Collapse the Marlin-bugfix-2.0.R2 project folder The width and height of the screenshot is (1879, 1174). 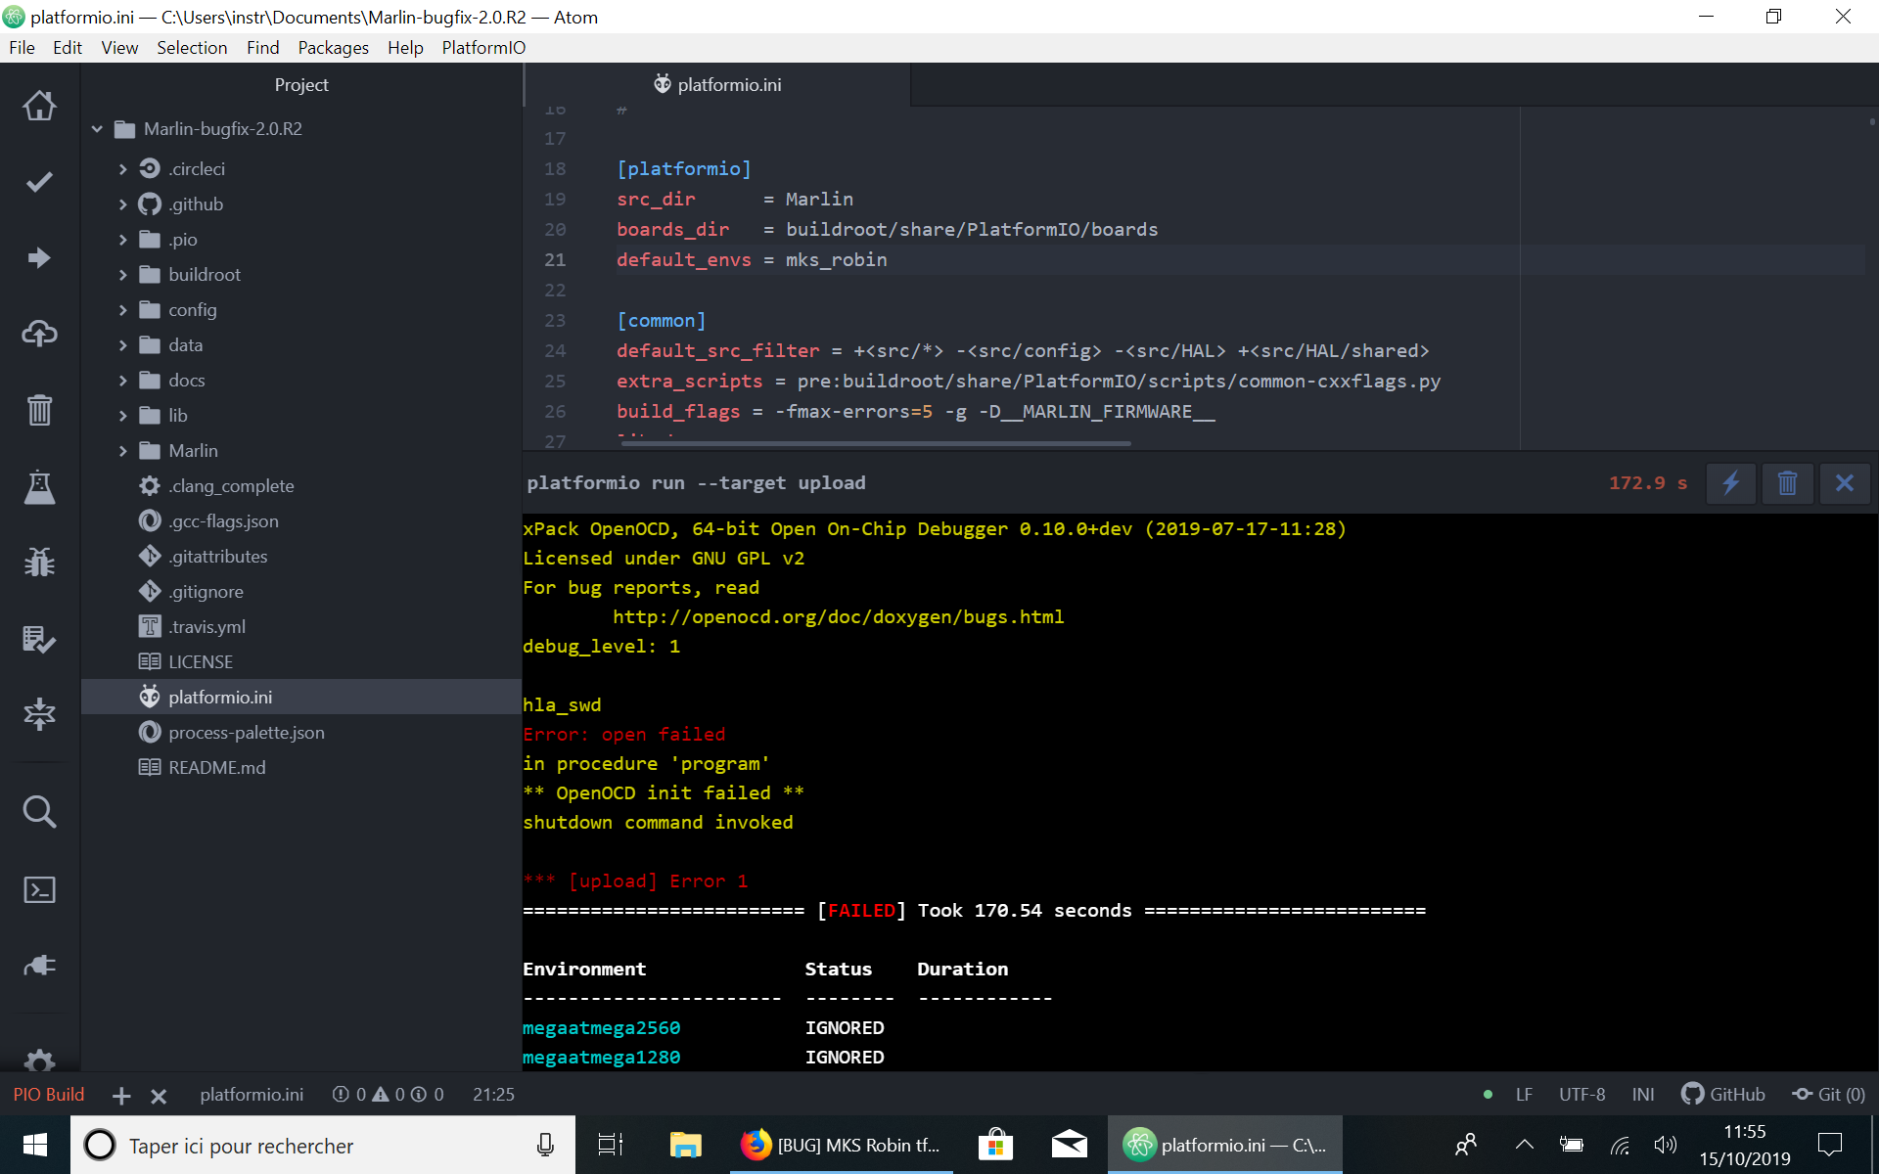tap(96, 128)
